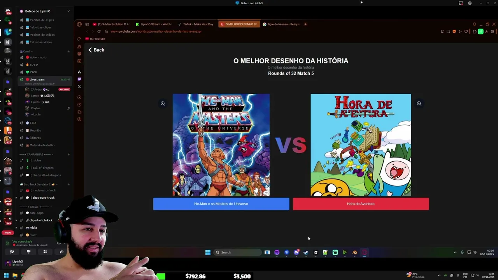Add a channel to the Canal category
This screenshot has height=280, width=498.
click(68, 51)
